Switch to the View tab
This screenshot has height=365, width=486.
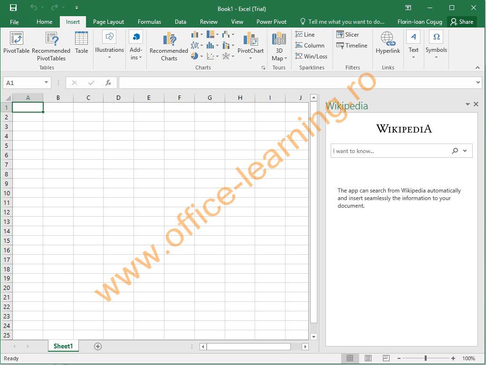point(237,22)
